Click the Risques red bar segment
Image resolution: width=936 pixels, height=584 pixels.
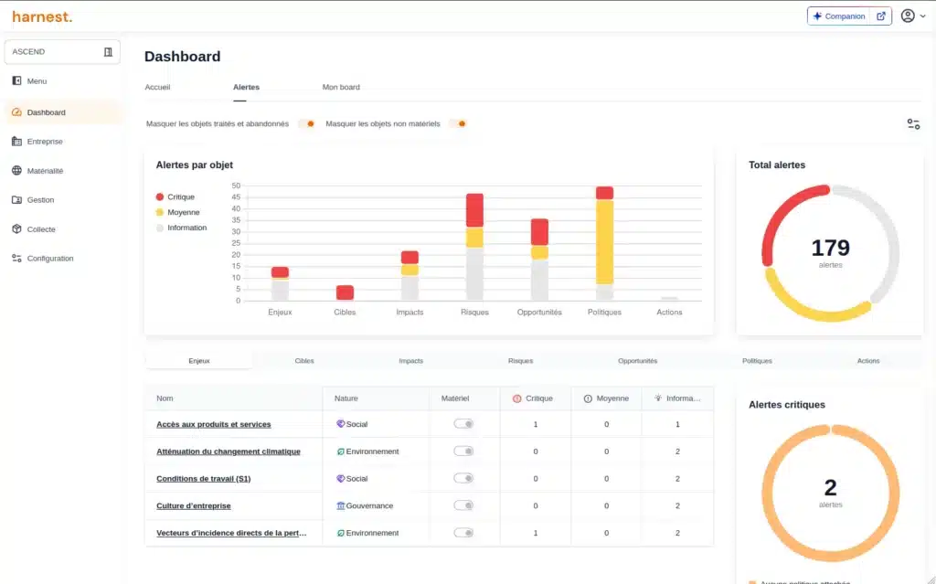tap(474, 210)
